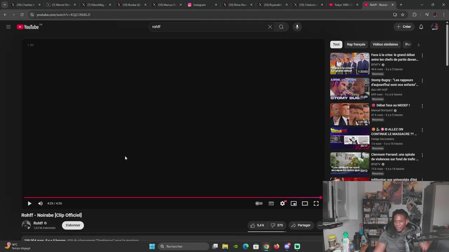Play the video with the play button
This screenshot has width=449, height=252.
pos(29,203)
